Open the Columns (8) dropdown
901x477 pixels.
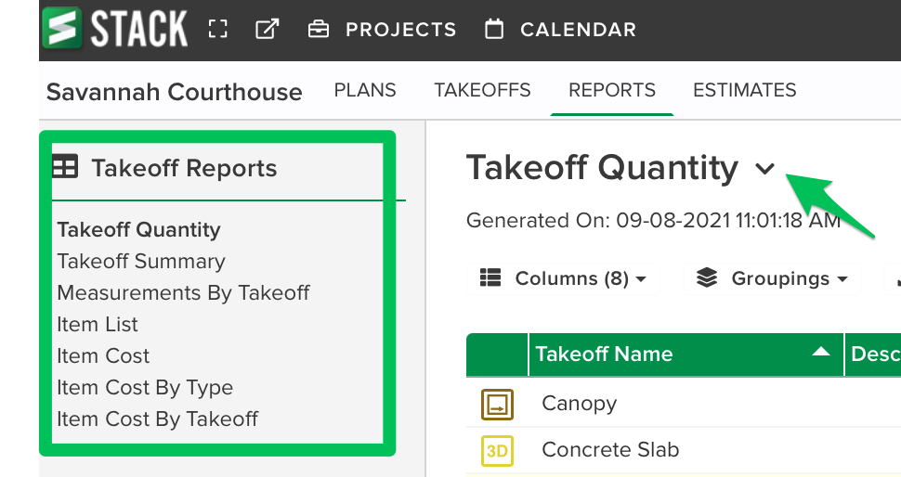pos(563,278)
